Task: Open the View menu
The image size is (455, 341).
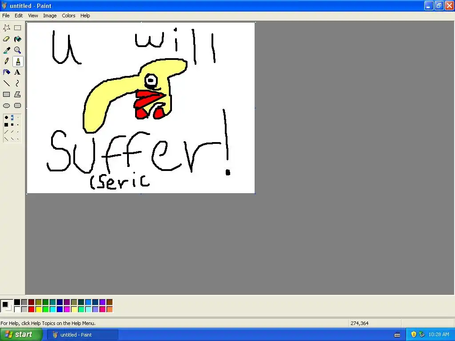Action: (33, 16)
